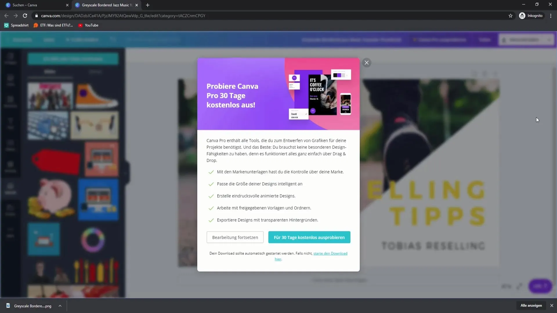
Task: Open the Spreadshirt bookmark
Action: pos(17,25)
